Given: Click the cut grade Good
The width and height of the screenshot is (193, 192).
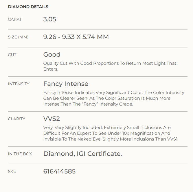Looking at the screenshot, I should [x=52, y=54].
